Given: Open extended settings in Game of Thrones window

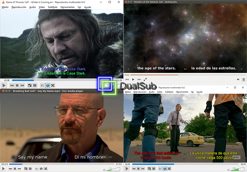Looking at the screenshot, I should tap(35, 85).
